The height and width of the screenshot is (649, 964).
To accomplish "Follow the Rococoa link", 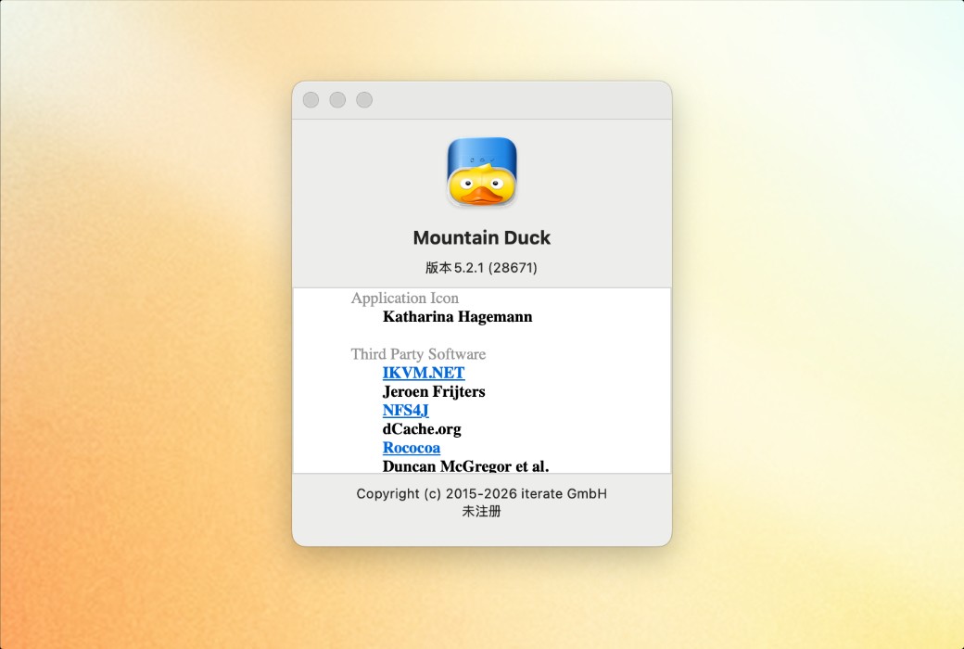I will point(412,448).
